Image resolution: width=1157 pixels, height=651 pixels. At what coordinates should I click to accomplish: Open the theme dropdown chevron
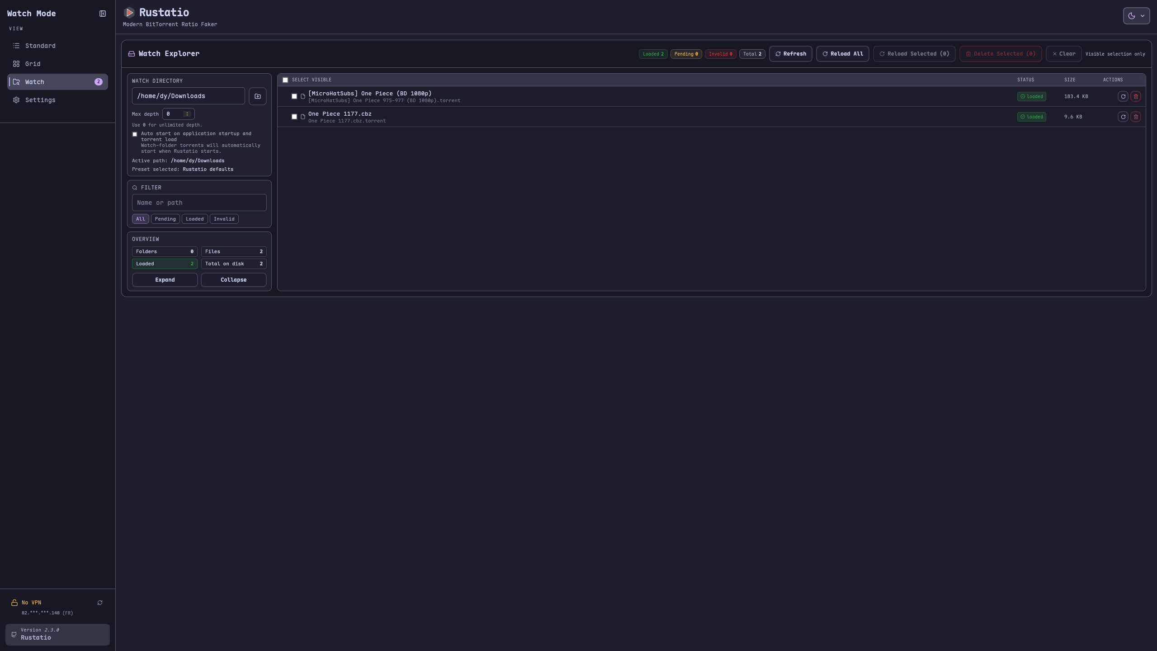(x=1142, y=15)
